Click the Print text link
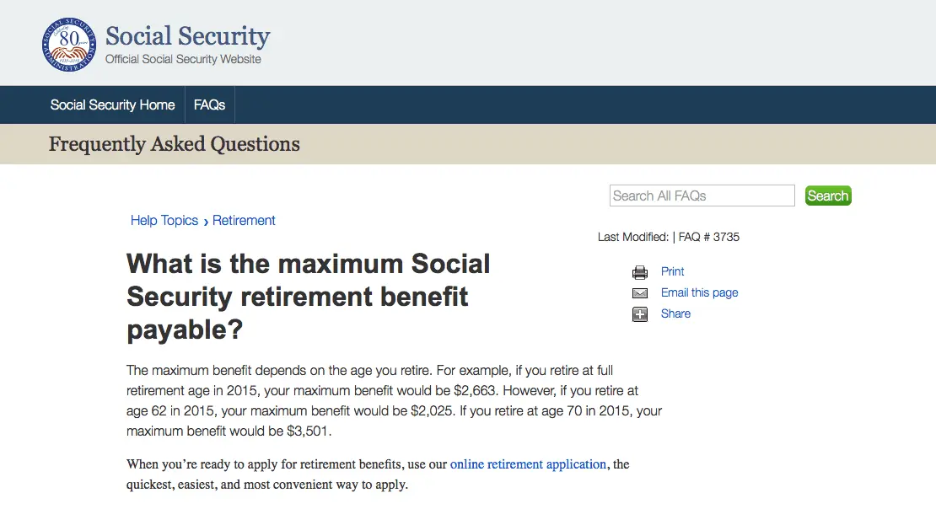 [672, 271]
